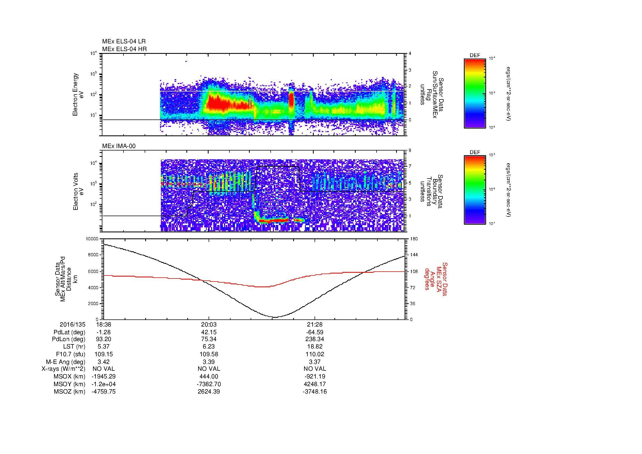Image resolution: width=642 pixels, height=454 pixels.
Task: Click the F10.7 value 110.02
Action: [x=315, y=354]
